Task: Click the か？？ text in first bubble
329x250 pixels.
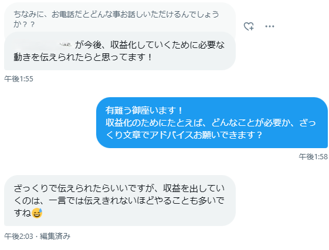Action: pyautogui.click(x=24, y=25)
